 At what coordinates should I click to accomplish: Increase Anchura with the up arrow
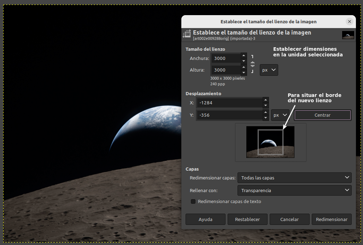(244, 55)
